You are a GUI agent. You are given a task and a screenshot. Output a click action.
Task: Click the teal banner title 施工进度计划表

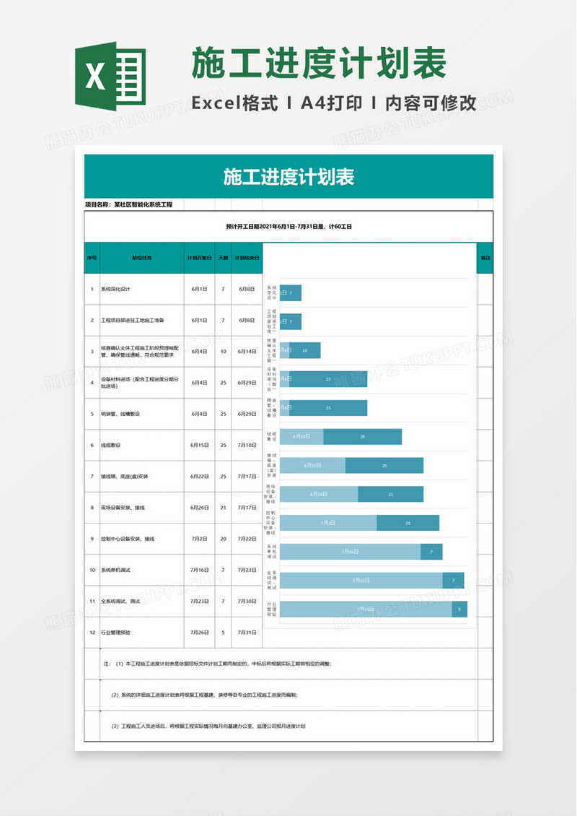[x=288, y=177]
